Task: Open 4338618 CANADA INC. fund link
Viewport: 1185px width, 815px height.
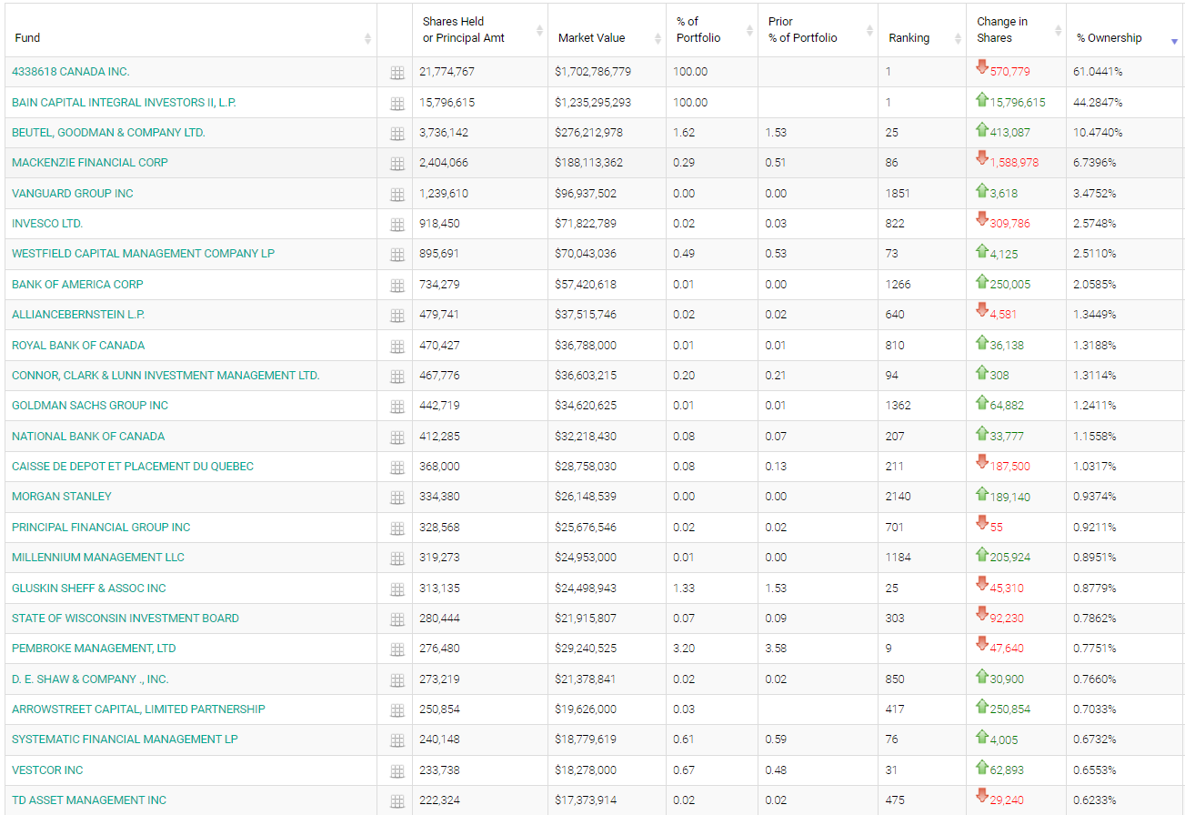Action: click(71, 72)
